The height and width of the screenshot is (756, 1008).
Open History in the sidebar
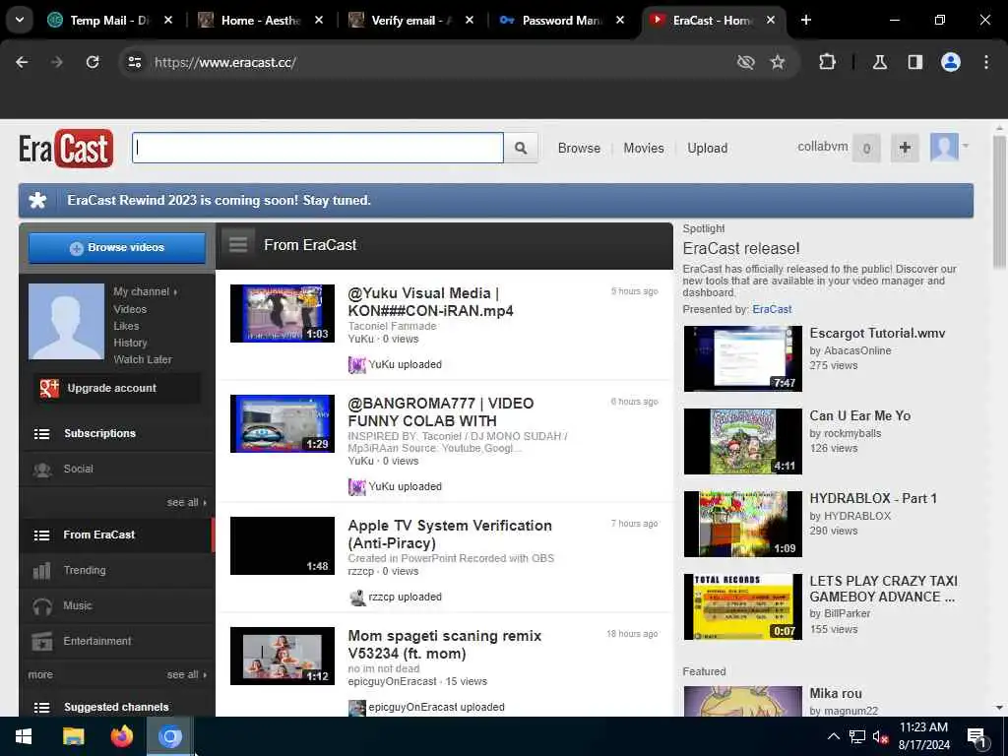pos(130,343)
